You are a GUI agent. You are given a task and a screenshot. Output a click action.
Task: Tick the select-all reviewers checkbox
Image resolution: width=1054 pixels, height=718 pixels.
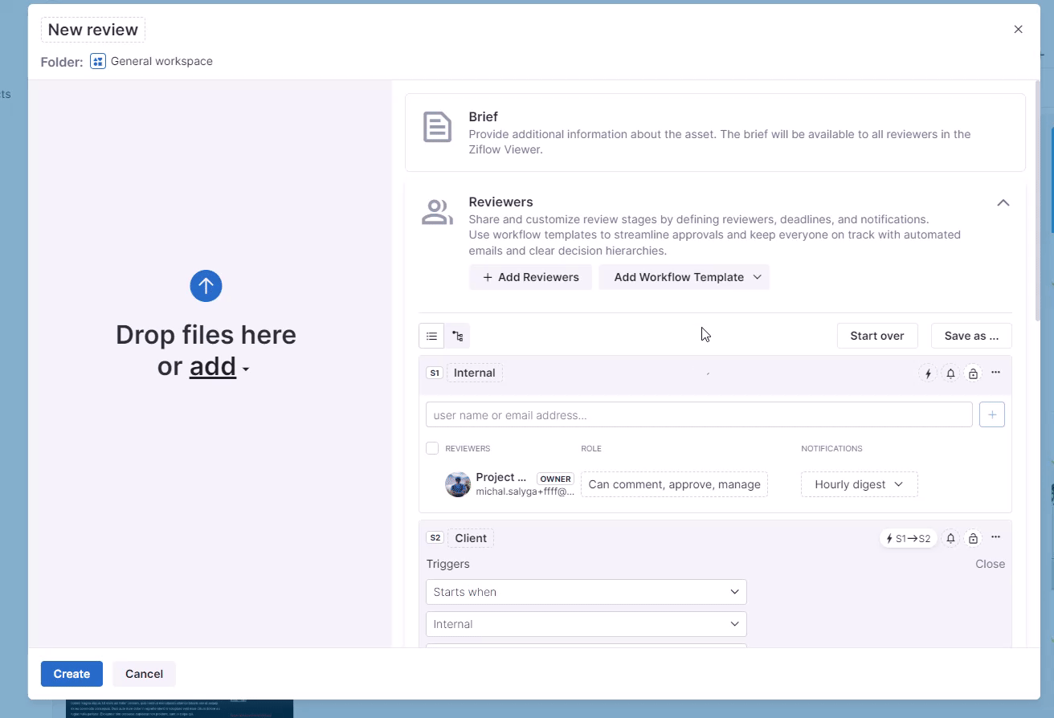tap(432, 448)
